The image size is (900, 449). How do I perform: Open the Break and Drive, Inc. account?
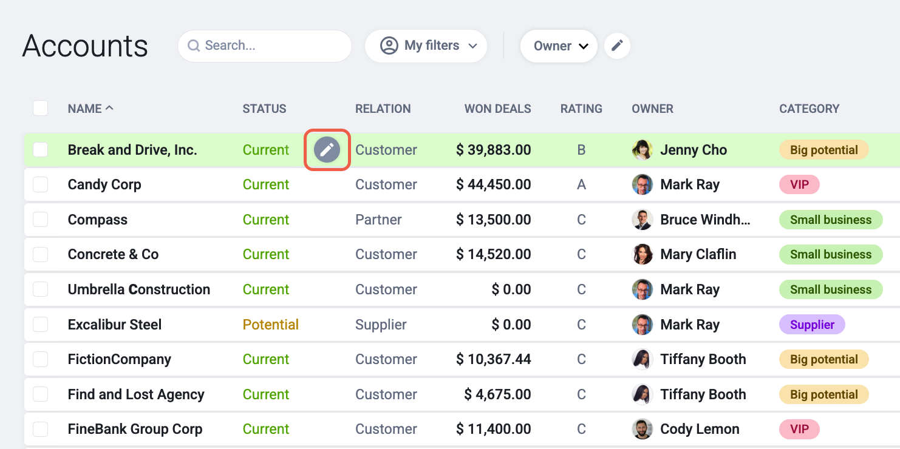pyautogui.click(x=132, y=150)
